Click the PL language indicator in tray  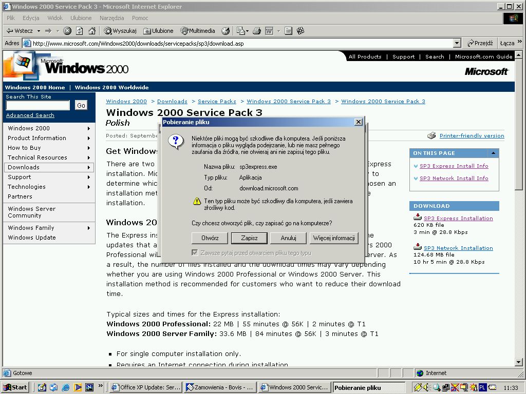tap(482, 387)
